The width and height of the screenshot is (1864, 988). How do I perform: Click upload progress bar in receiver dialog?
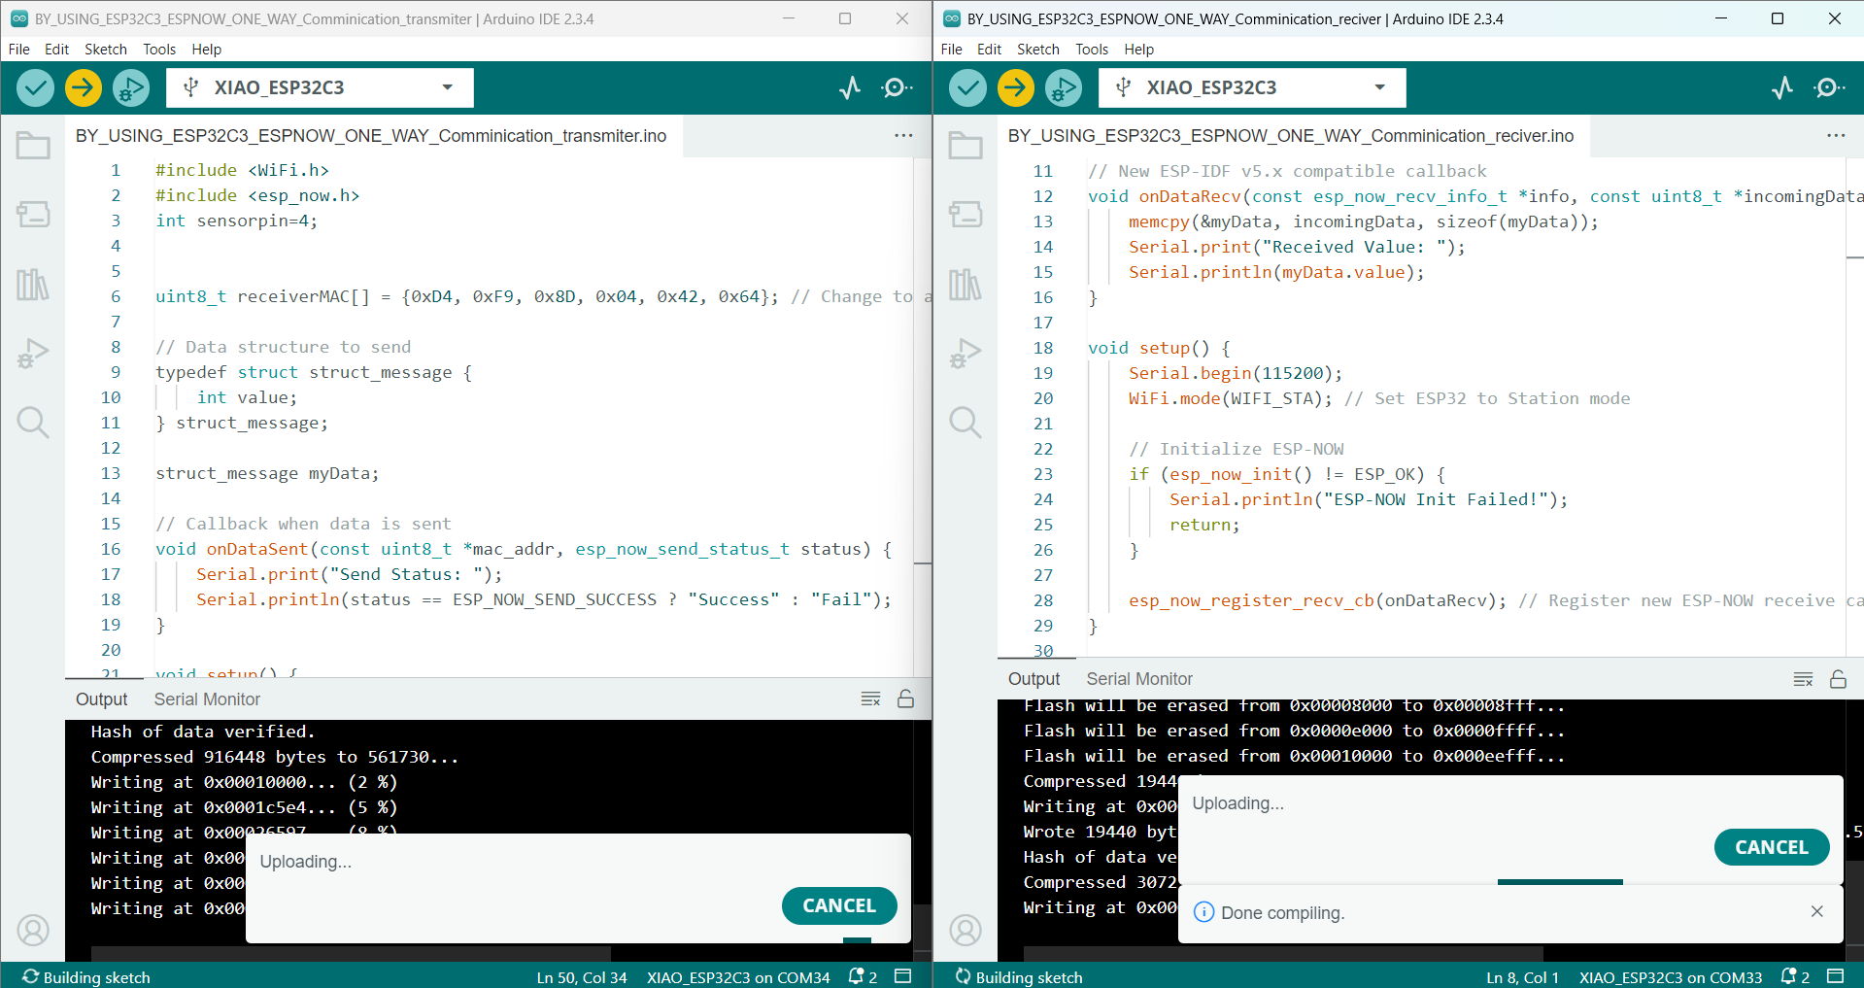1560,882
